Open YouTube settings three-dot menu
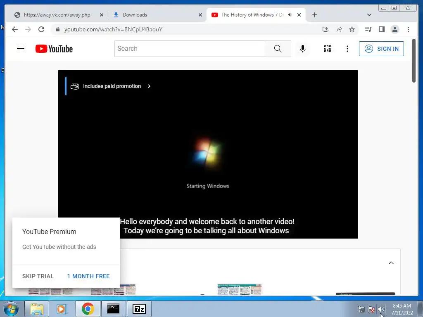The image size is (423, 317). click(x=347, y=49)
